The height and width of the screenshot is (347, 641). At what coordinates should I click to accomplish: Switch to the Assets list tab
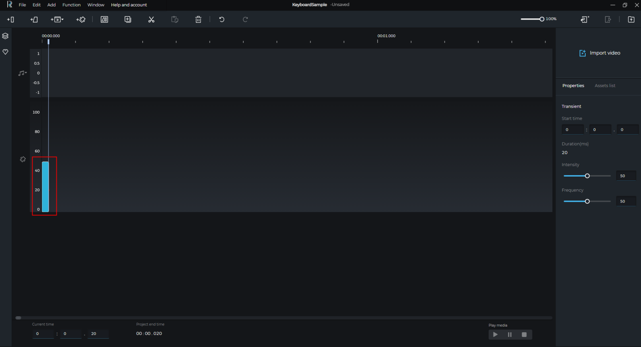click(605, 86)
